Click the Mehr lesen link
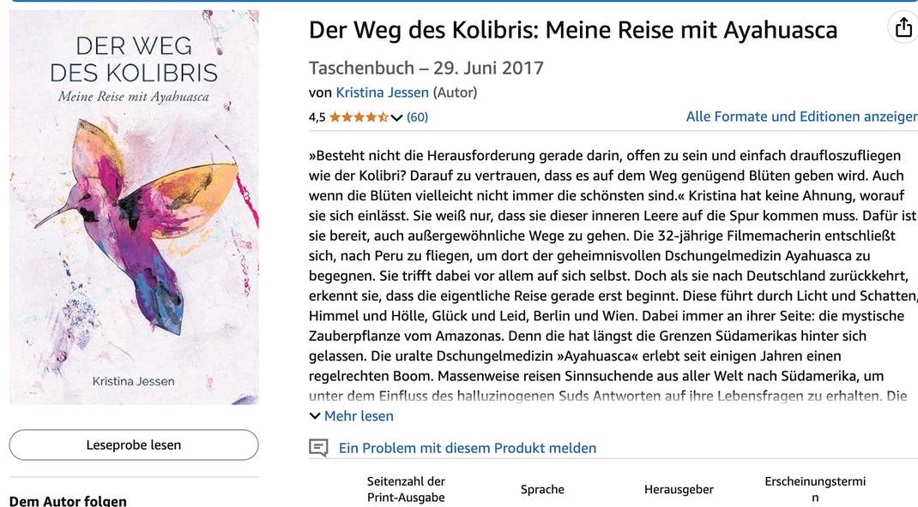This screenshot has width=918, height=507. [x=359, y=416]
